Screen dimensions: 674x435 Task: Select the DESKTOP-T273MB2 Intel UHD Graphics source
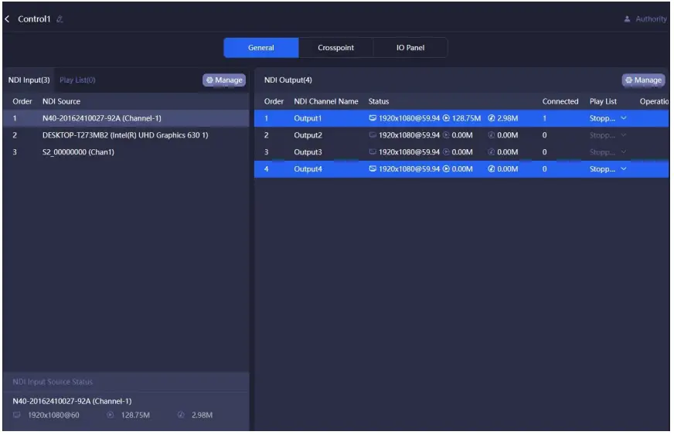(126, 135)
